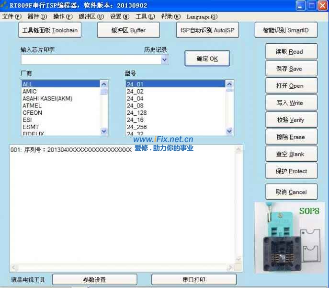The height and width of the screenshot is (288, 329).
Task: Click the application icon in title bar
Action: coord(5,5)
